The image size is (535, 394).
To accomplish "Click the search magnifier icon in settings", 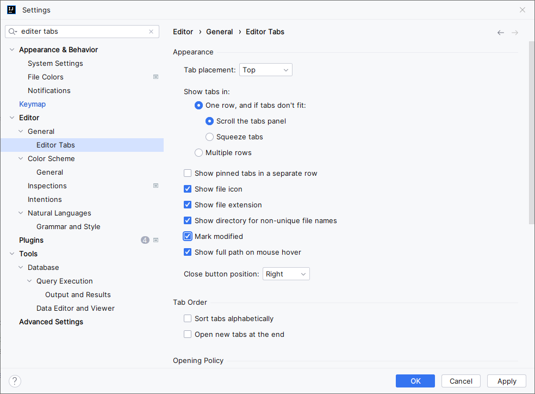I will (13, 32).
